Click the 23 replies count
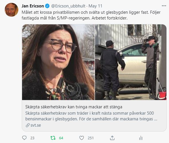Viewport: 169px width, 143px height. click(32, 138)
